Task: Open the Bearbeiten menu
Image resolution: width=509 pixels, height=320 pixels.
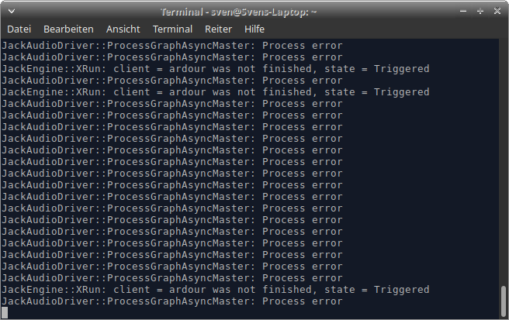Action: point(68,29)
